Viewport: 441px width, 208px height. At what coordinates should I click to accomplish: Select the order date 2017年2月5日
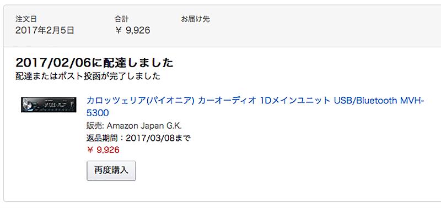point(45,30)
